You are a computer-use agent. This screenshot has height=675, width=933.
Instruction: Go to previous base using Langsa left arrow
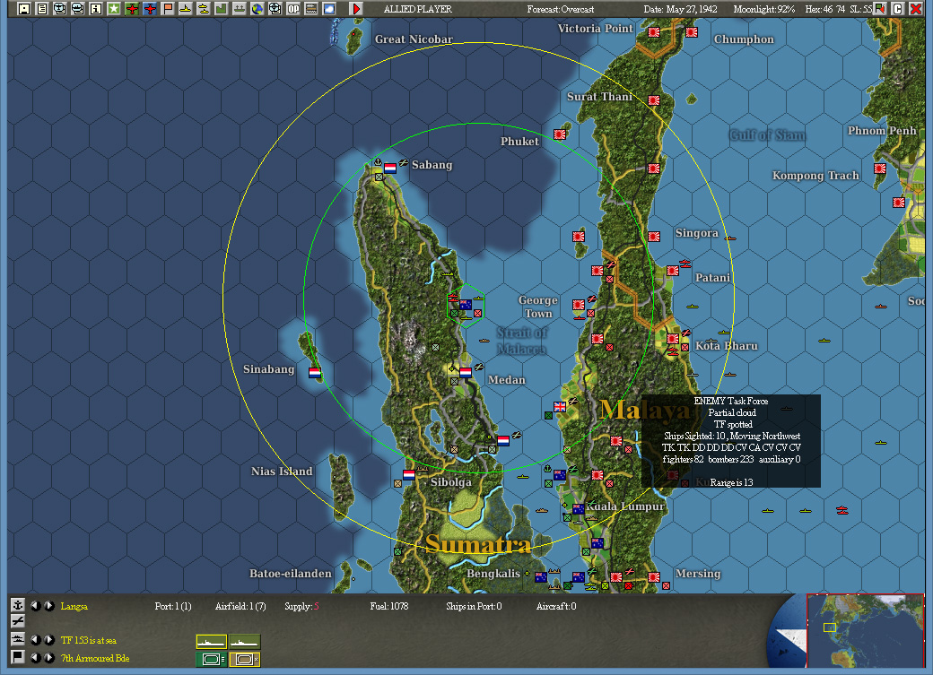point(36,605)
